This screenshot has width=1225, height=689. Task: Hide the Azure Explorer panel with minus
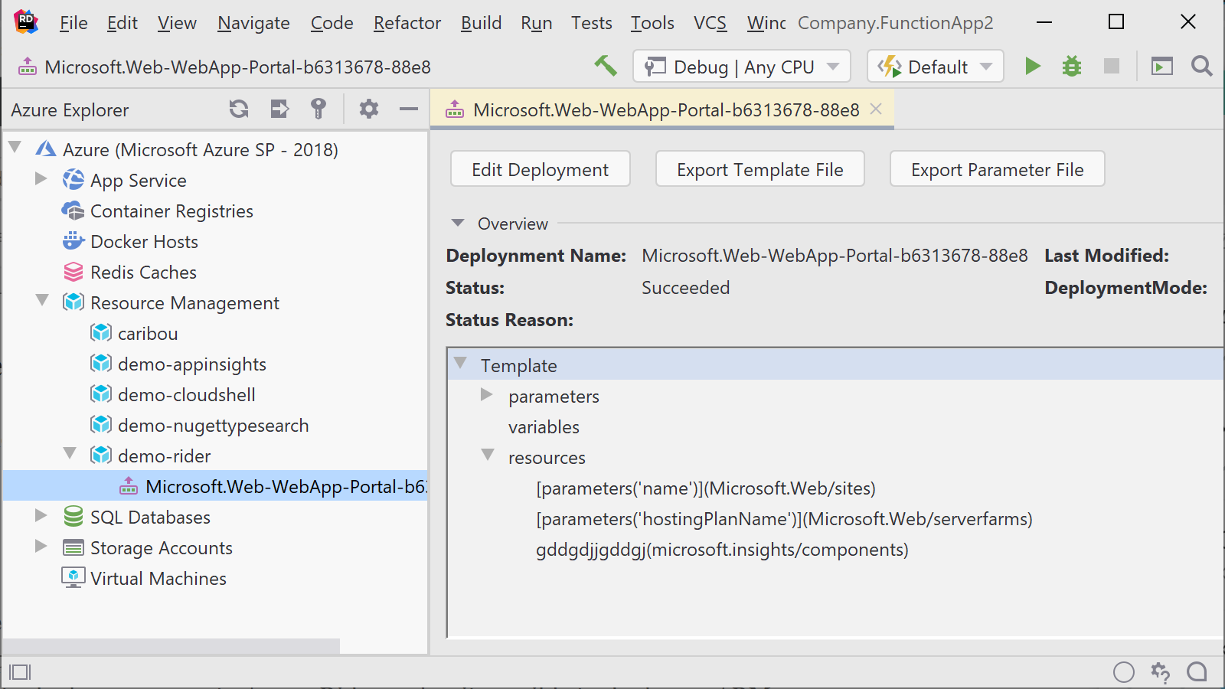coord(409,109)
